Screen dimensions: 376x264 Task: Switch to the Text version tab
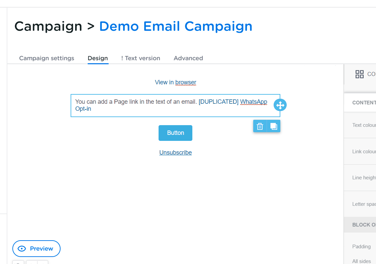click(x=140, y=58)
